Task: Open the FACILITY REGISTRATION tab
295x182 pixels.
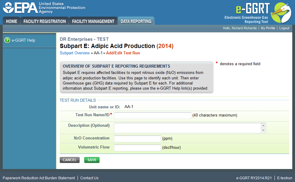Action: [x=45, y=21]
